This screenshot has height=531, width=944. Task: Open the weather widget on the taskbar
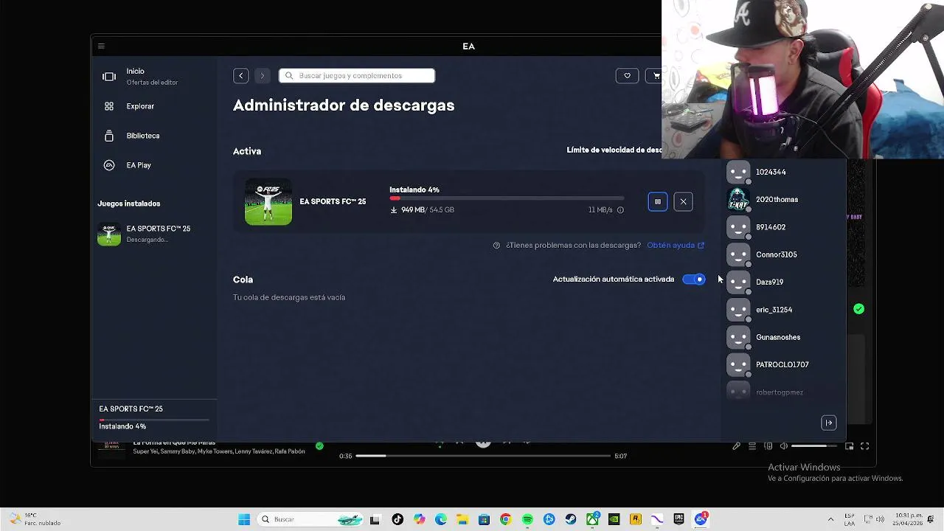click(x=33, y=519)
